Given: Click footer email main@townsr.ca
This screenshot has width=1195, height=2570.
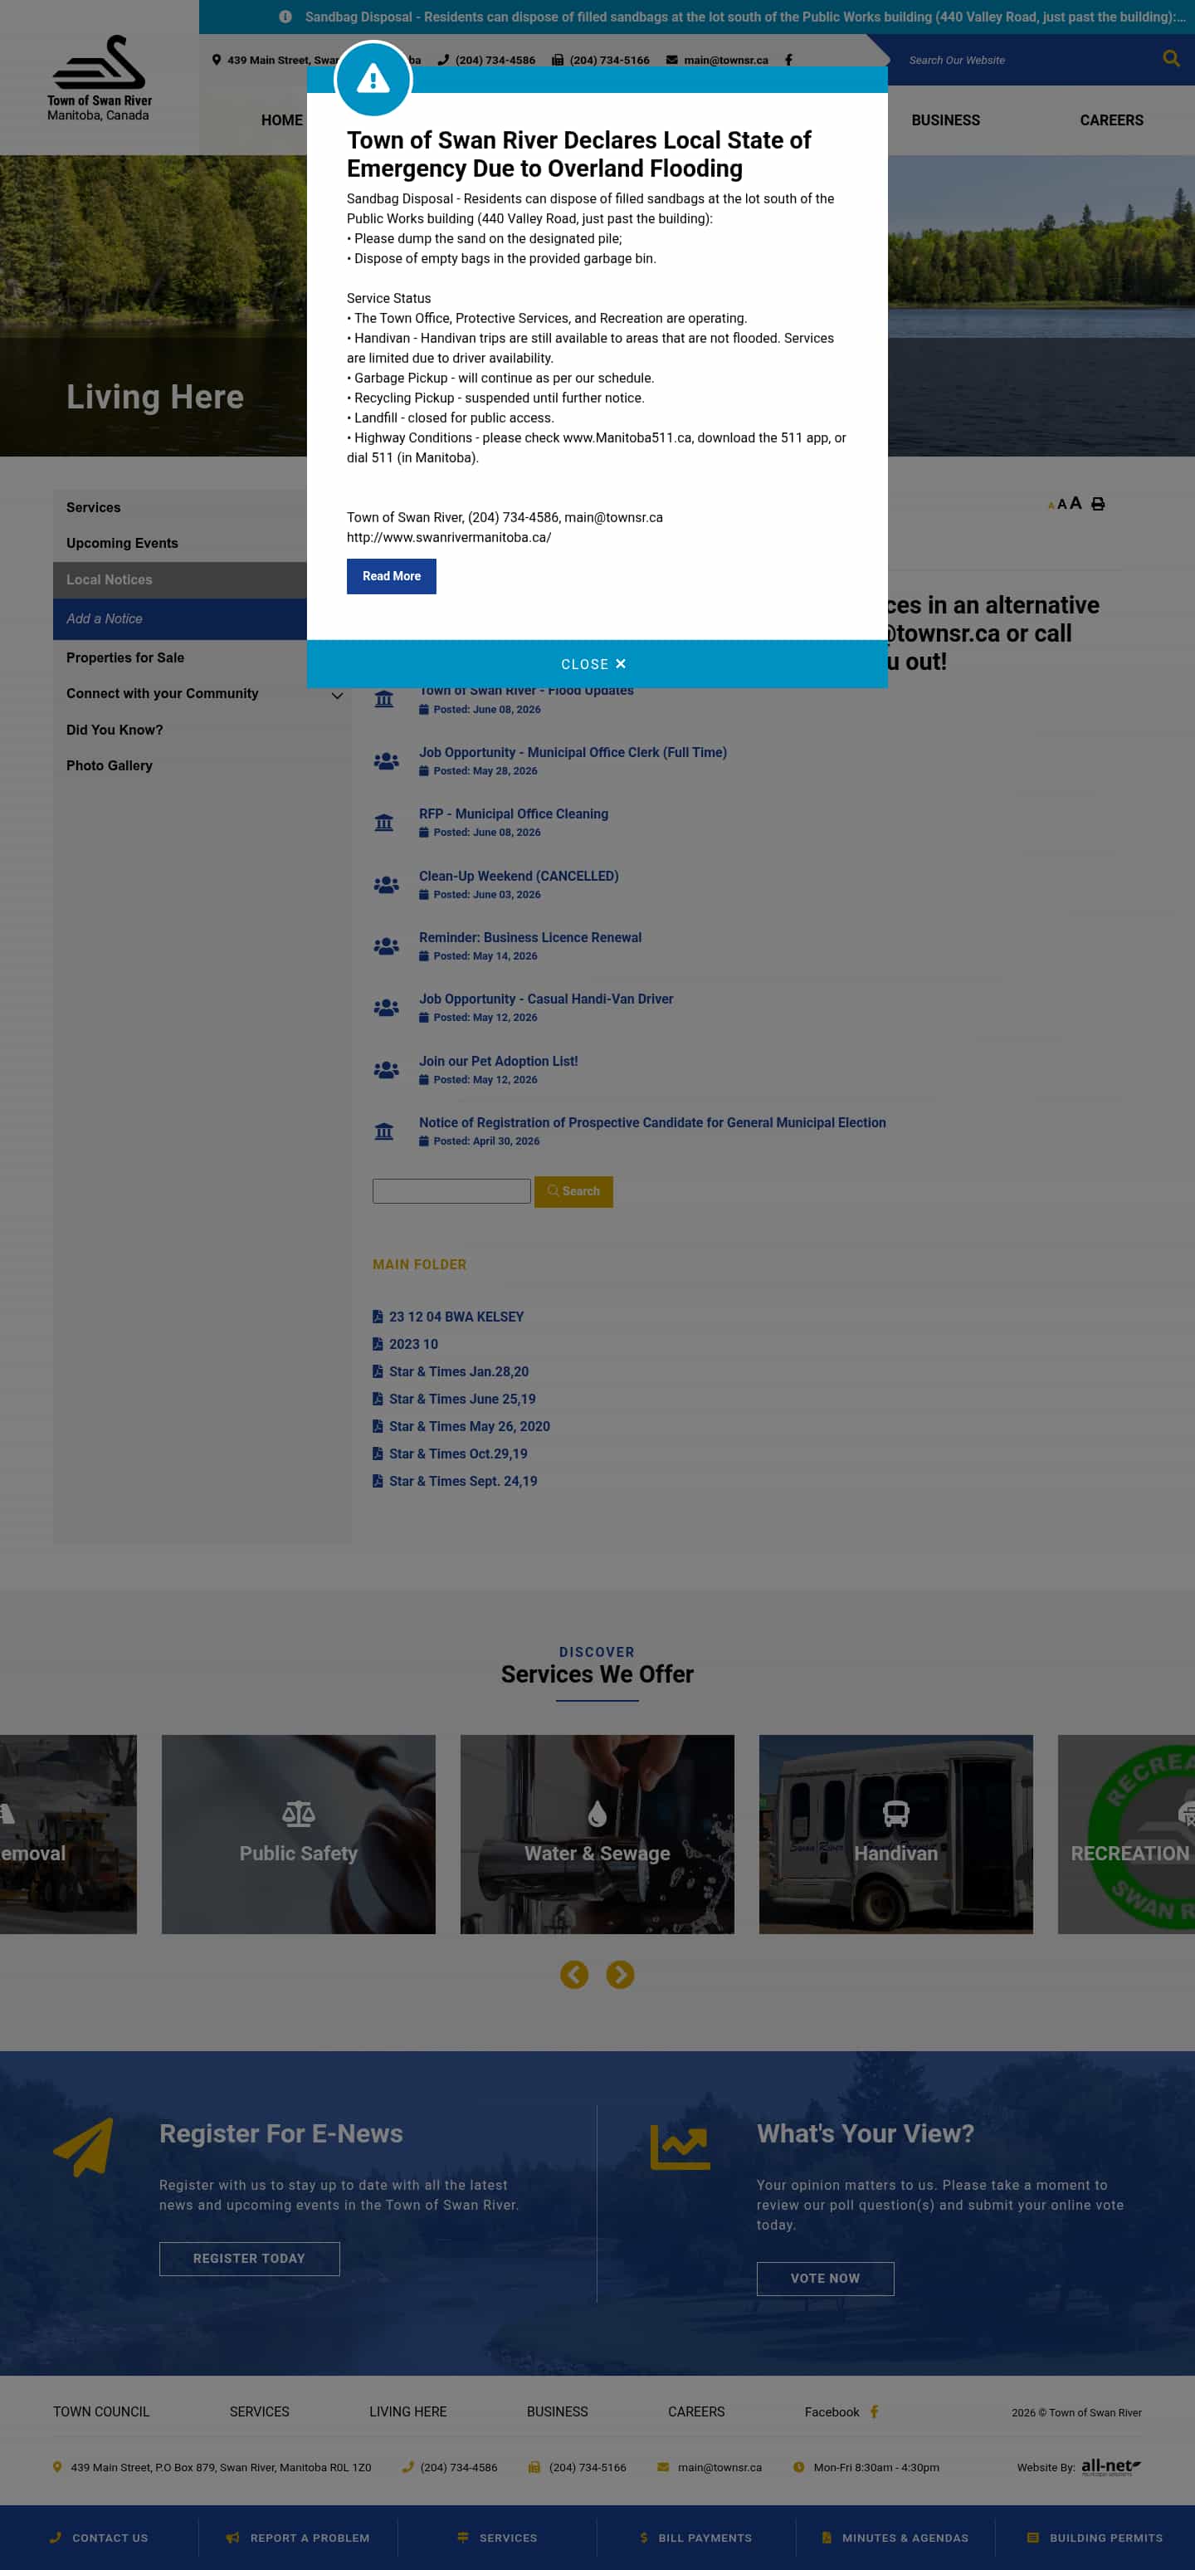Looking at the screenshot, I should 719,2467.
